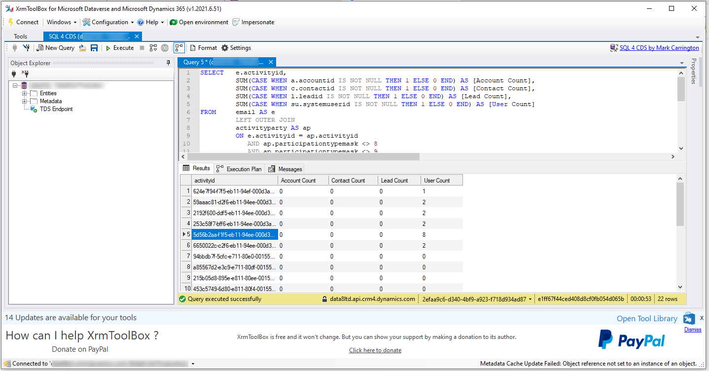Click User Count value 8 in row 5
Screen dimensions: 709x371
(x=442, y=235)
